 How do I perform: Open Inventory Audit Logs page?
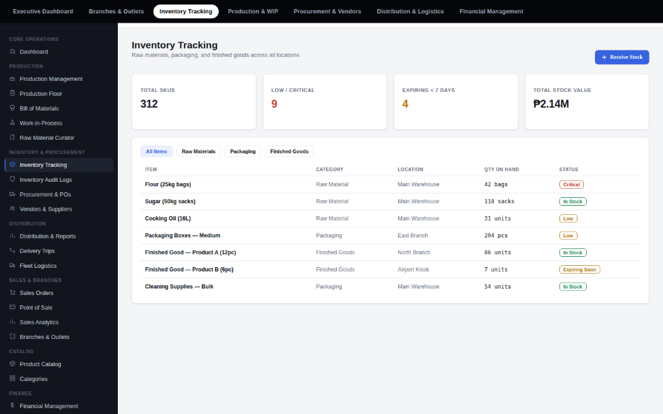pyautogui.click(x=59, y=180)
